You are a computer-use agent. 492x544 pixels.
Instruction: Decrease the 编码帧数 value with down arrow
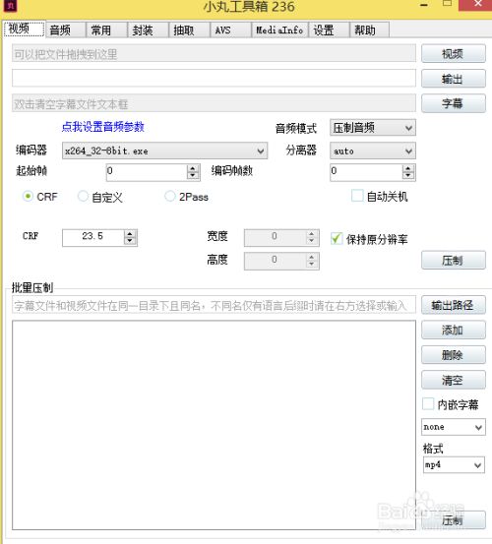click(x=408, y=175)
